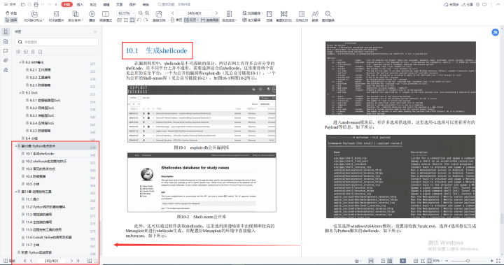Open the comments panel sidebar icon

(x=6, y=51)
